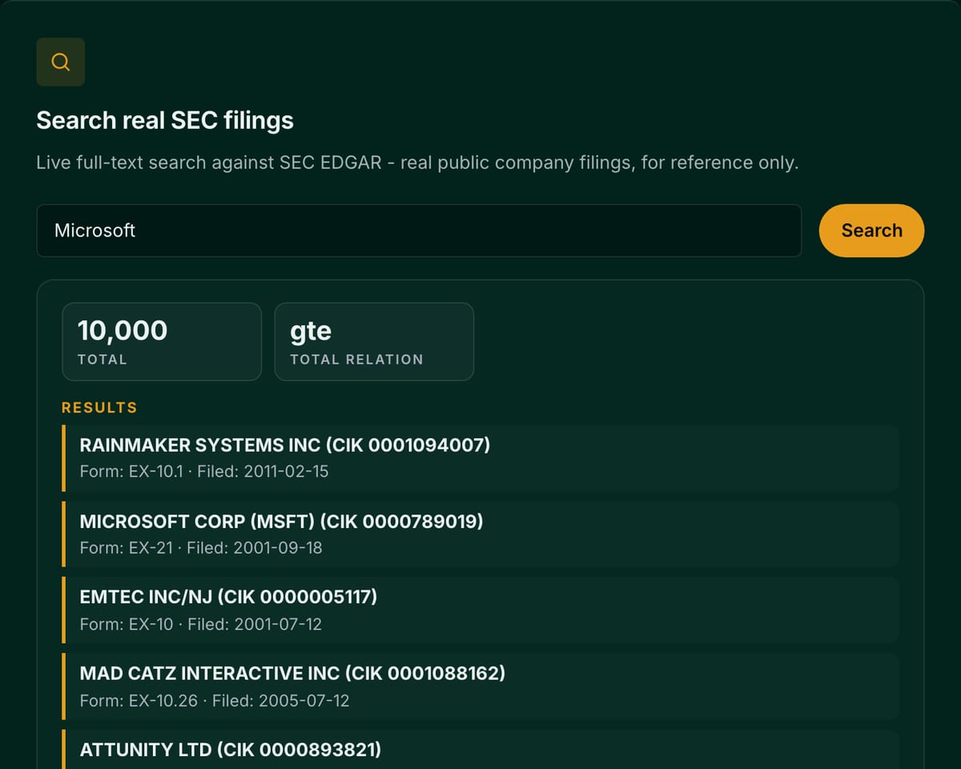Open the MAD CATZ INTERACTIVE INC result
The height and width of the screenshot is (769, 961).
480,686
